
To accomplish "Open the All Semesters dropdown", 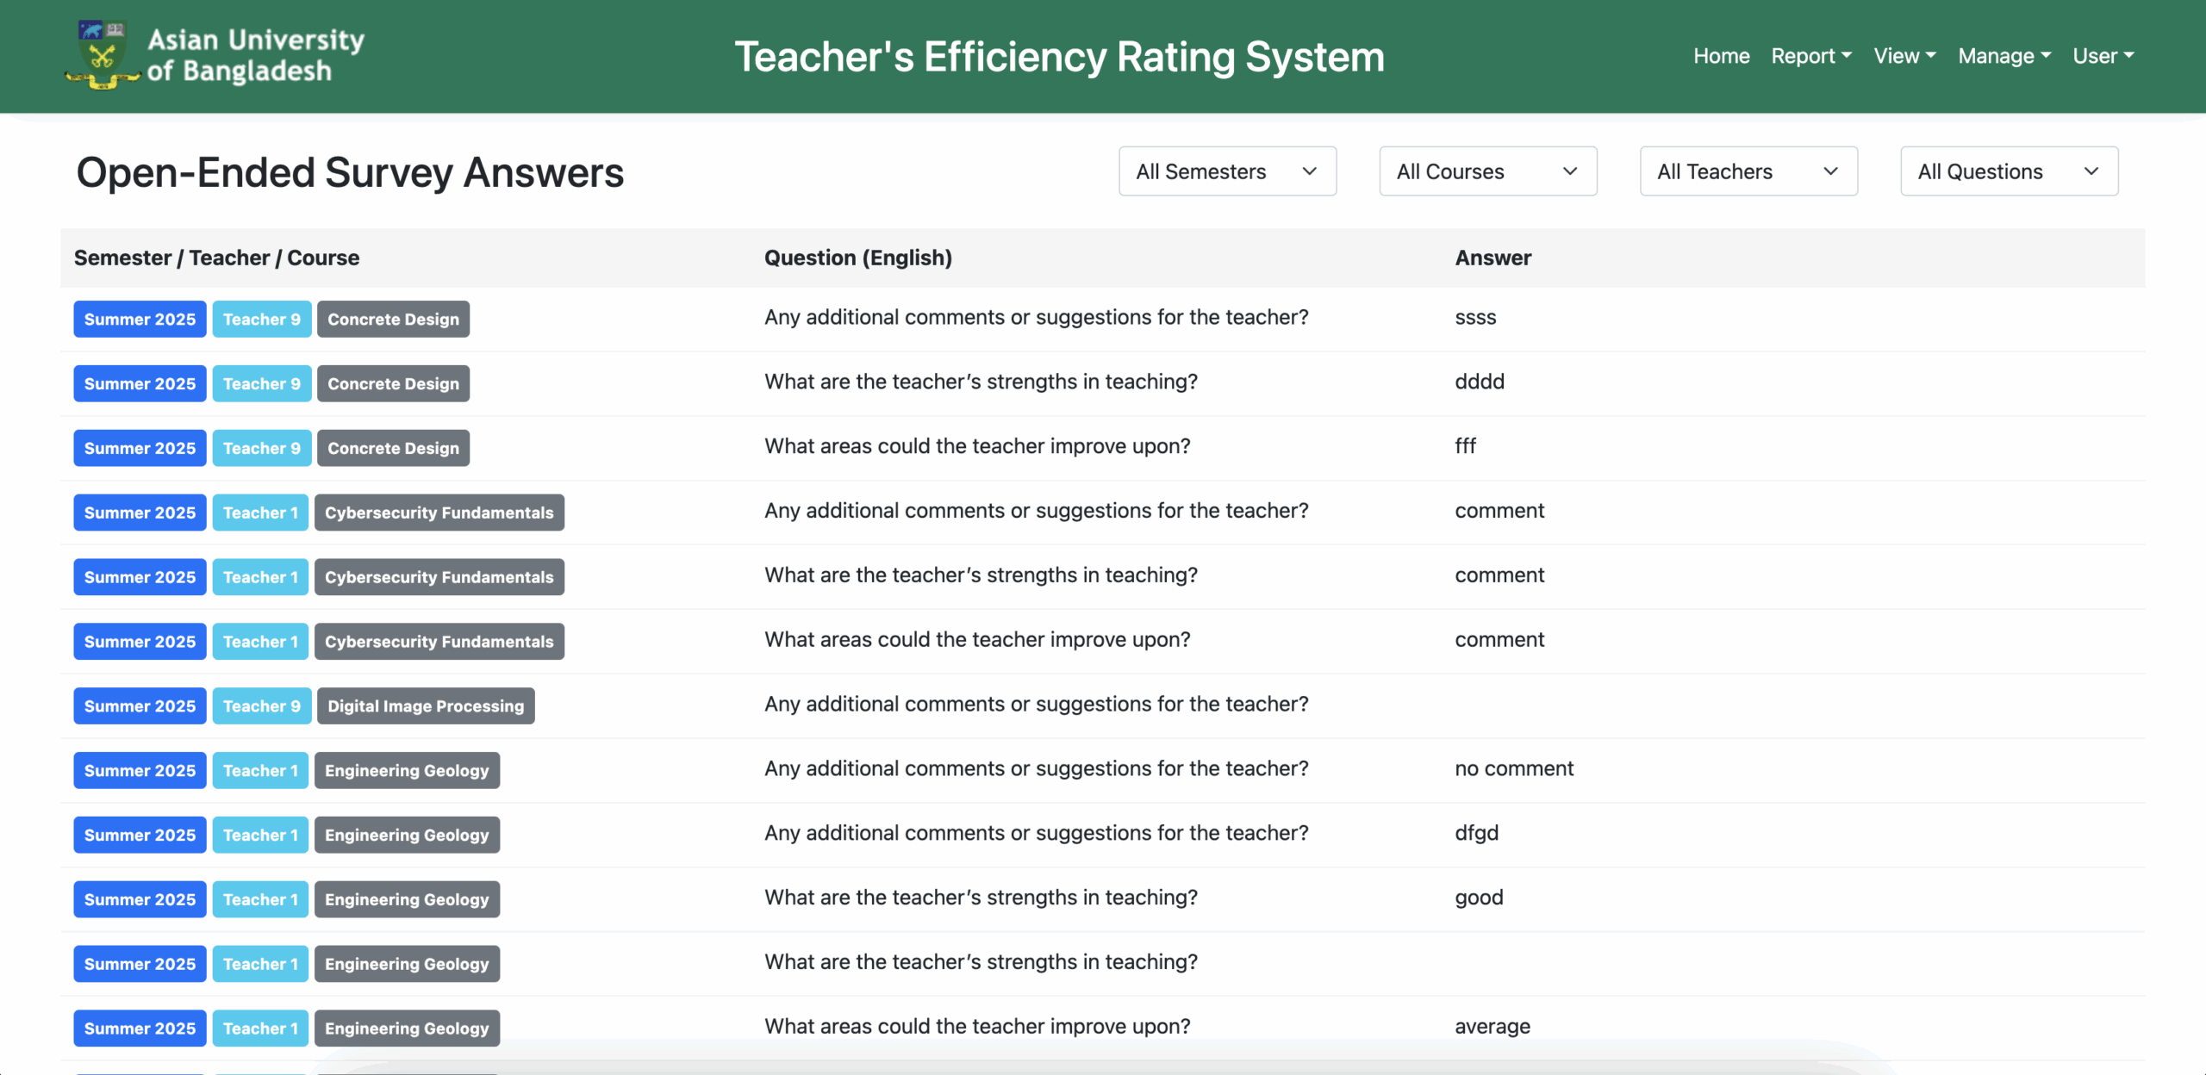I will click(1227, 171).
